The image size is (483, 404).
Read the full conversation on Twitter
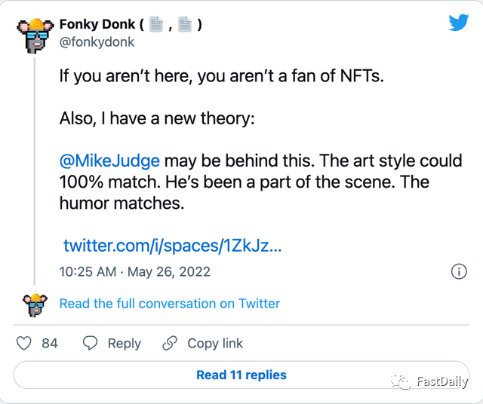[170, 304]
